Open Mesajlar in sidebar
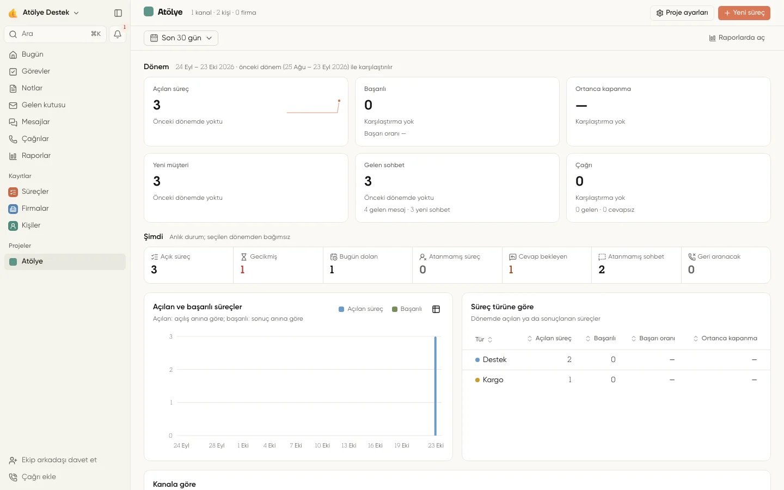 (65, 122)
